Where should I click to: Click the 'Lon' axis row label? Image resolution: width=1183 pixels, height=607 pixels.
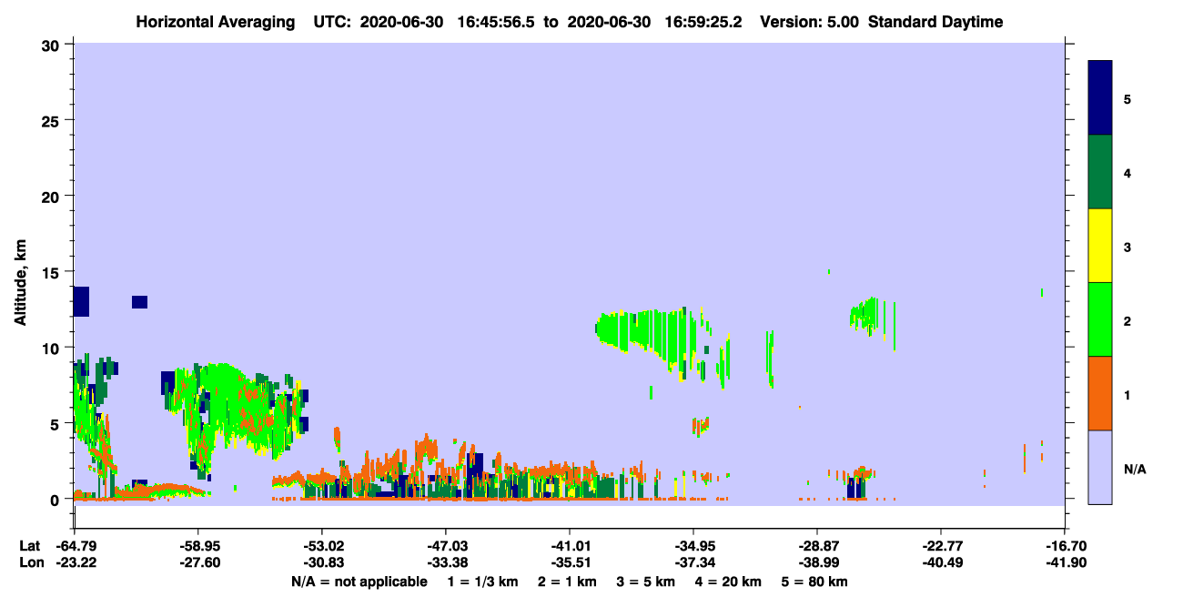point(31,562)
